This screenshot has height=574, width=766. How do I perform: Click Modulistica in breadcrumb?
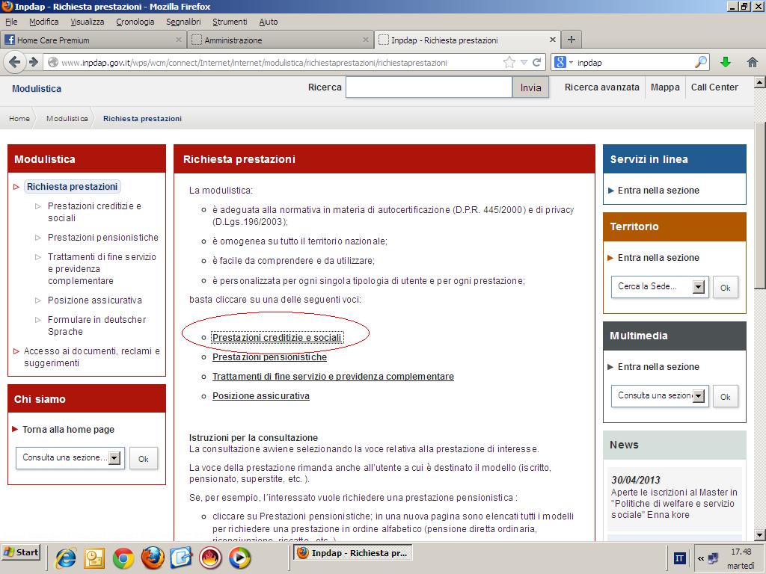pos(67,118)
